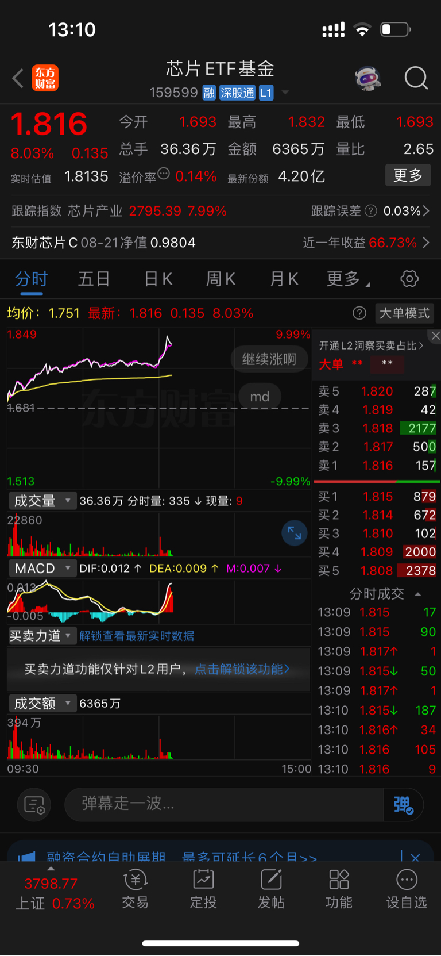Tap the 深股通 badge

(237, 93)
